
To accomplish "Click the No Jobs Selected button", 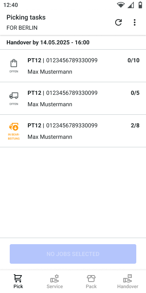I will pyautogui.click(x=73, y=254).
